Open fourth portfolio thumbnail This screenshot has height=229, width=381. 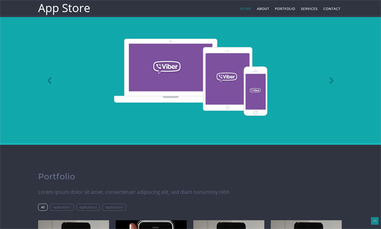[306, 224]
